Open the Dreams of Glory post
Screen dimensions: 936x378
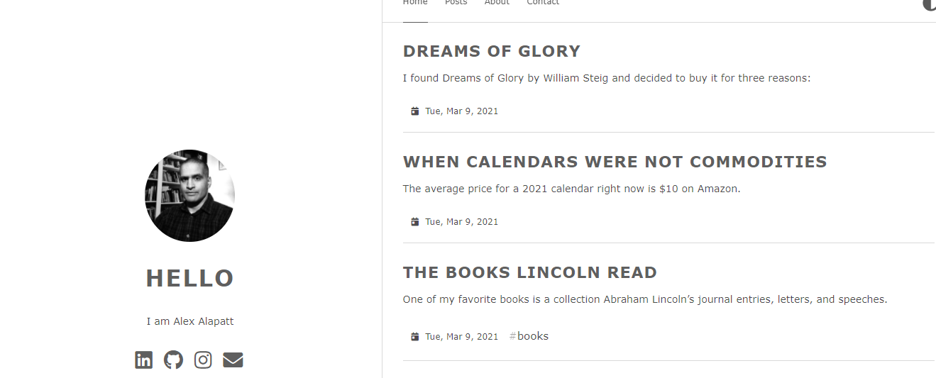(x=492, y=51)
